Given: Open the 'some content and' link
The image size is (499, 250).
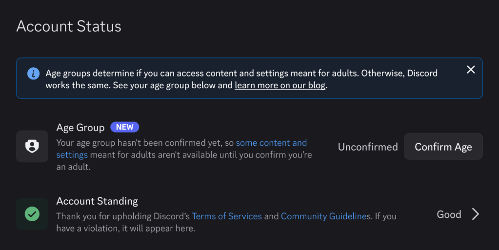Looking at the screenshot, I should (x=271, y=143).
